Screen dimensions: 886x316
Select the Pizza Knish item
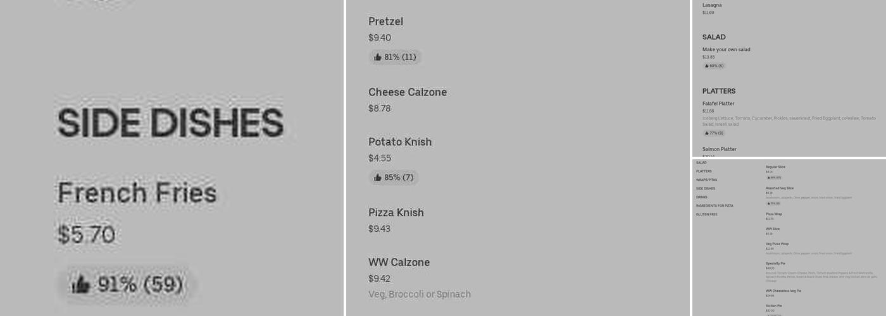(x=396, y=213)
